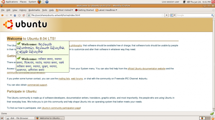215x120 pixels.
Task: Expand the Latest Headlines feed menu
Action: pos(106,10)
